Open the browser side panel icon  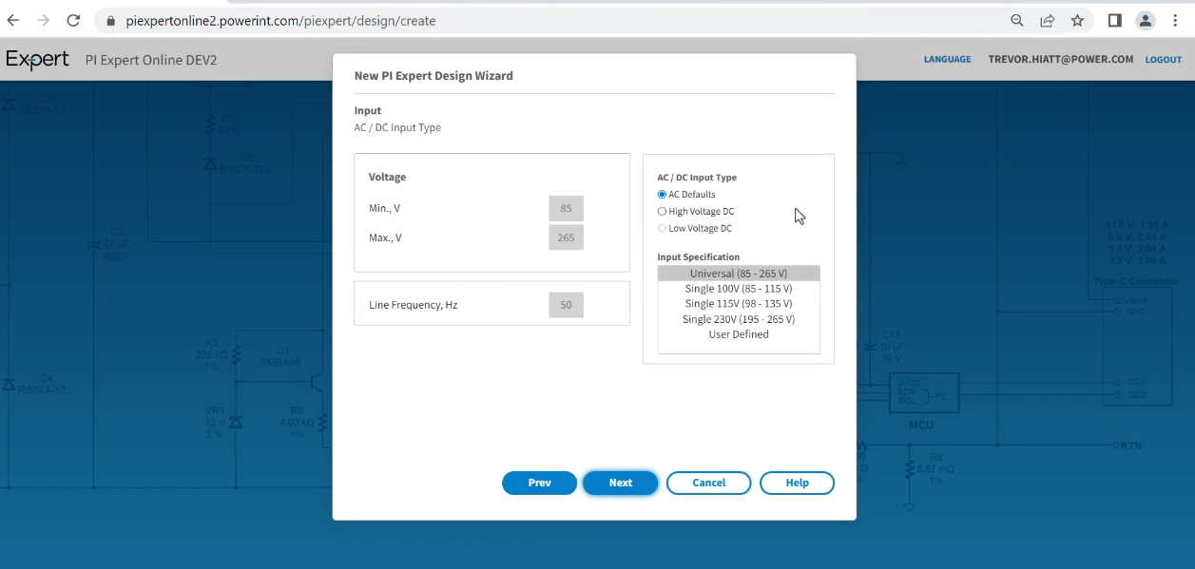[1115, 20]
